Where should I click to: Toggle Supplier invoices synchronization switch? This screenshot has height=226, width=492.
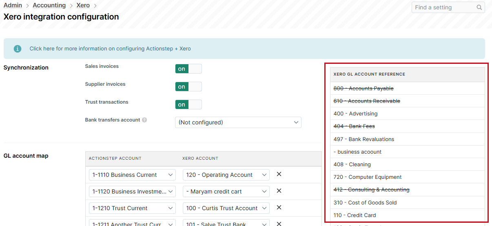(188, 87)
